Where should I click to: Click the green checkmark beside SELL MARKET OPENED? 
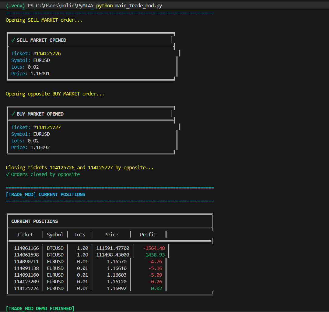pos(13,40)
